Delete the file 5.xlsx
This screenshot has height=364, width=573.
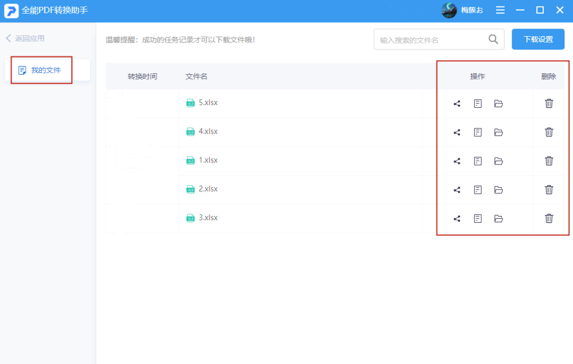point(549,103)
